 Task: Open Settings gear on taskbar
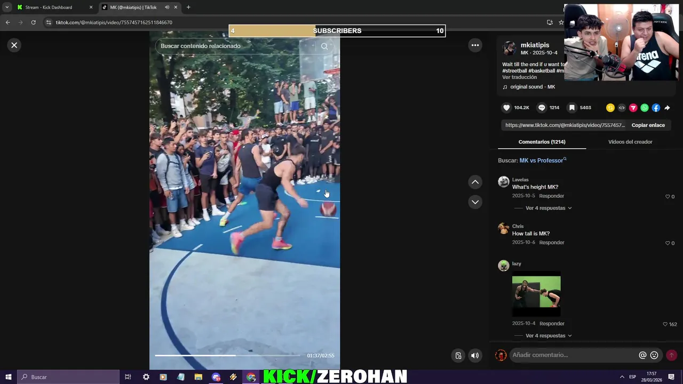[146, 377]
